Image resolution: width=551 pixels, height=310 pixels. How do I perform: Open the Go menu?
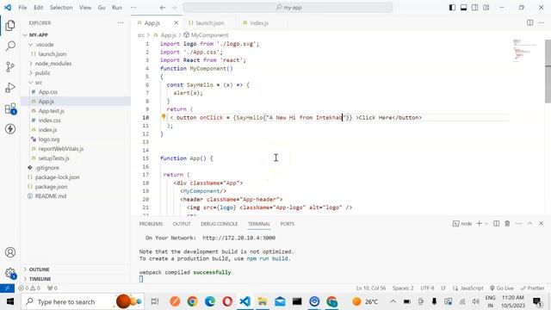click(x=102, y=8)
